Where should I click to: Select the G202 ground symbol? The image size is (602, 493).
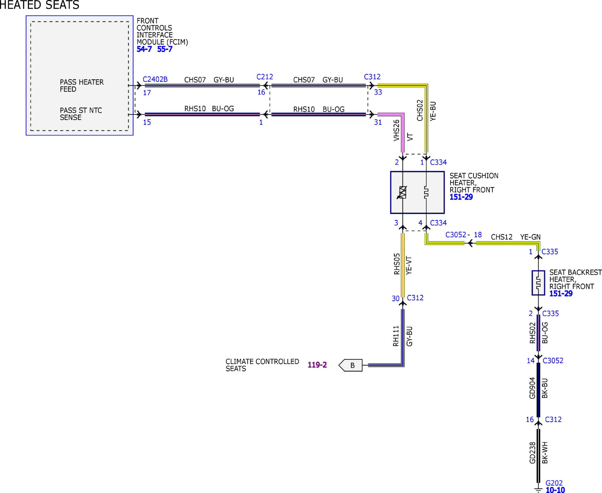[538, 489]
